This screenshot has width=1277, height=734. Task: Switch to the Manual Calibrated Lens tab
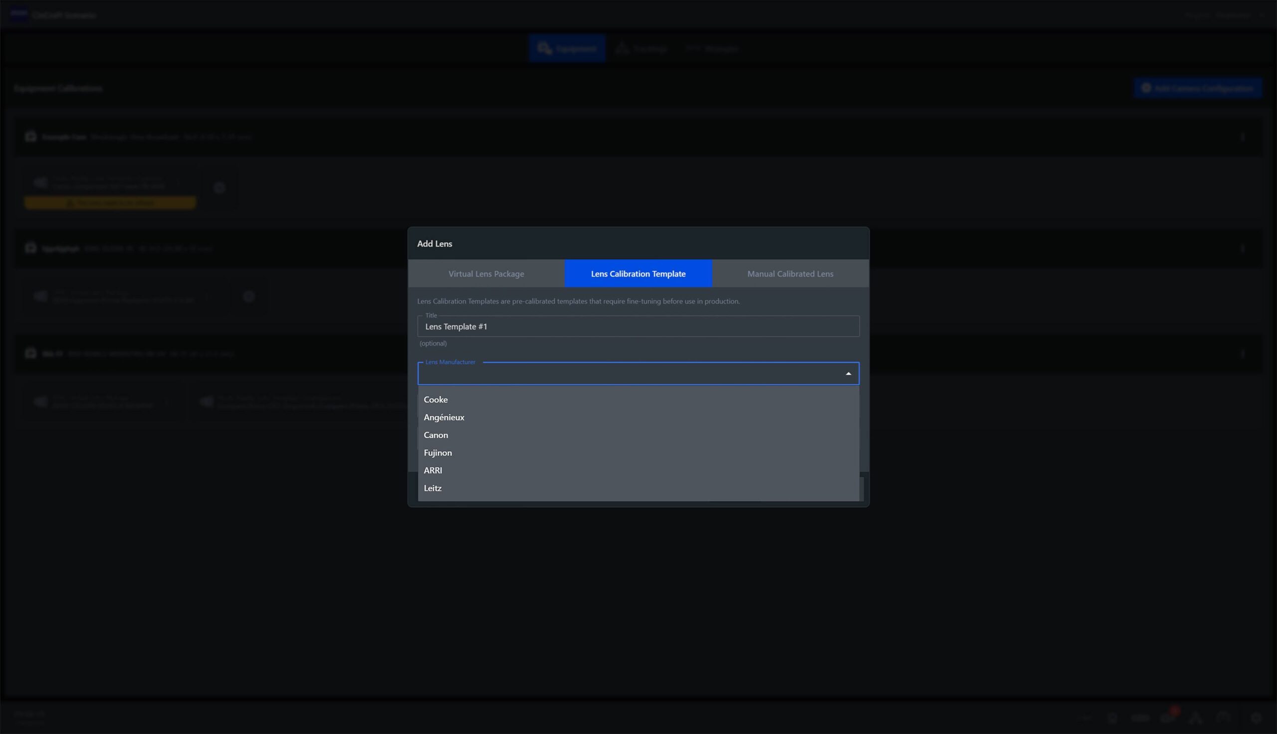[790, 273]
